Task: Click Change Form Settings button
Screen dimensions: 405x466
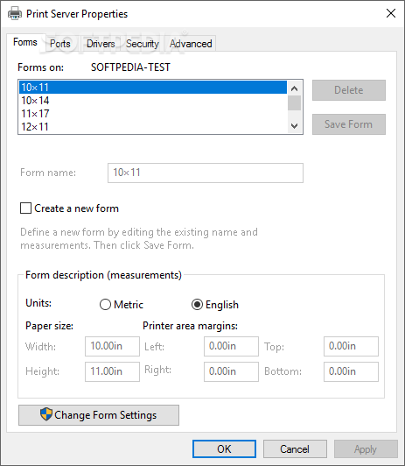Action: (x=99, y=415)
